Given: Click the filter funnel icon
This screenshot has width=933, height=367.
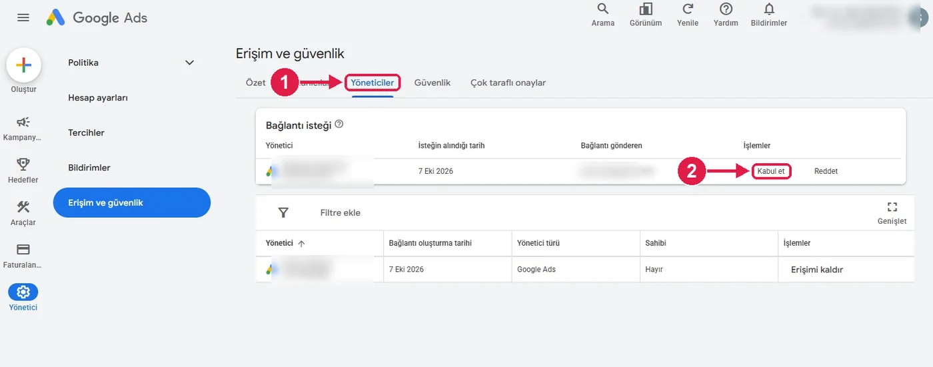Looking at the screenshot, I should click(283, 212).
